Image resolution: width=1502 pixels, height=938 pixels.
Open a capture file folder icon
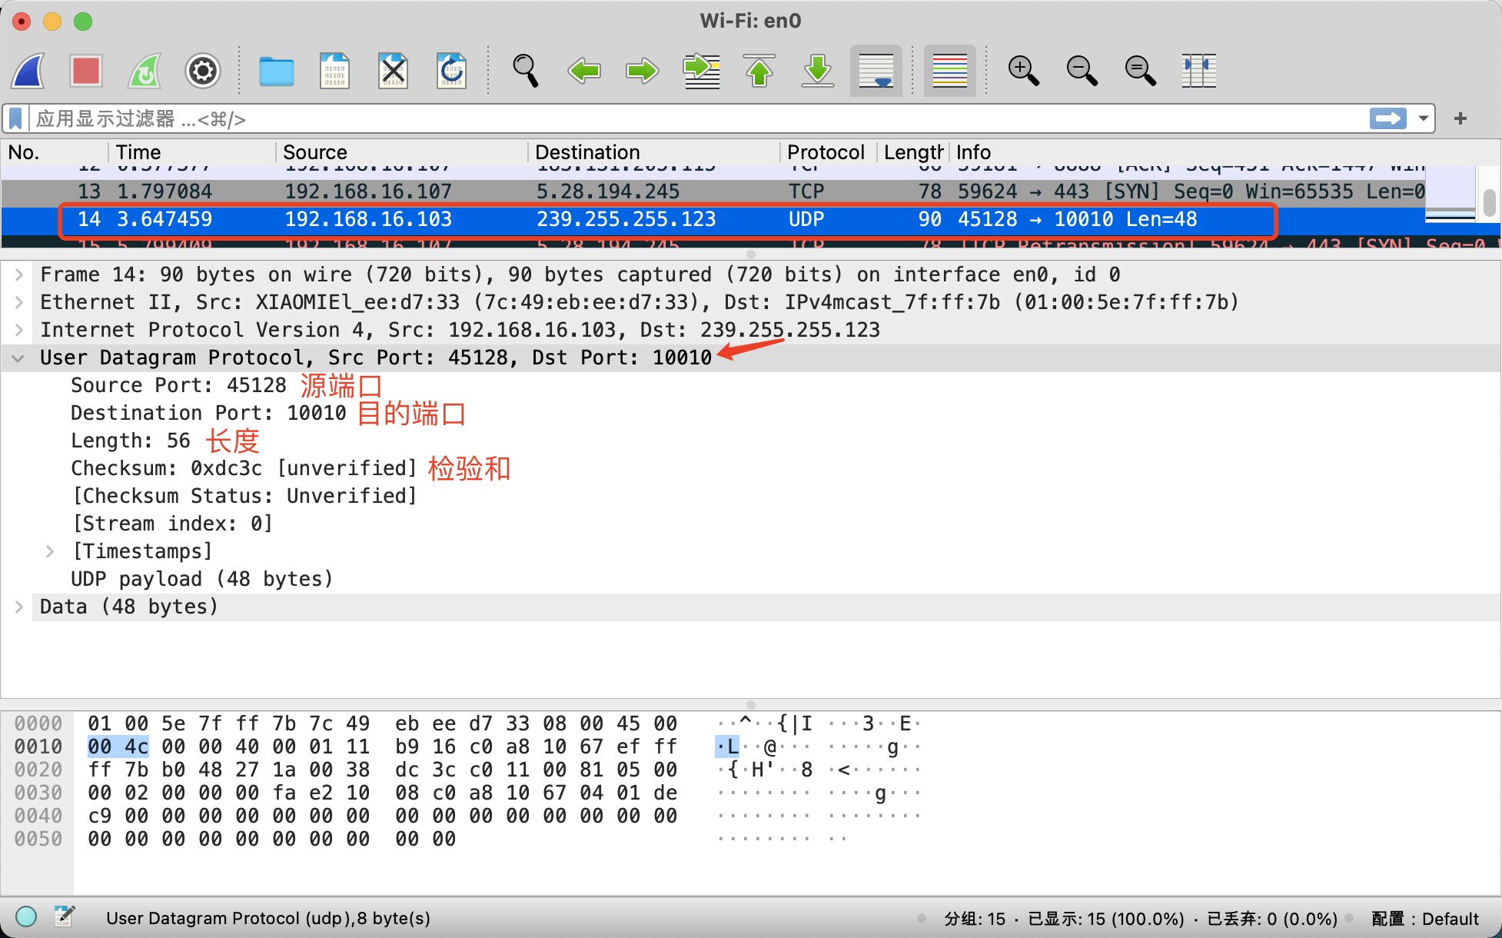(x=276, y=72)
